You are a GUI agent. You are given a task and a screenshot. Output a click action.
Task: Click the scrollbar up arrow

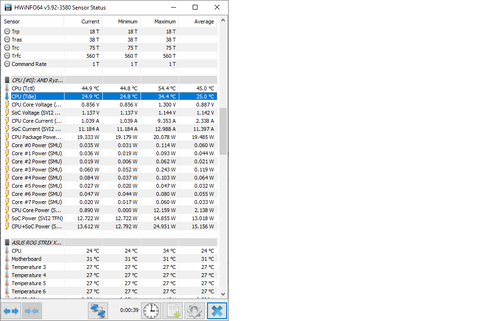(223, 20)
